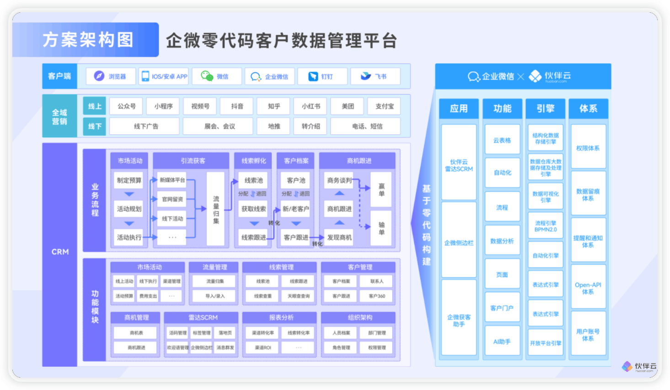The height and width of the screenshot is (390, 670).
Task: Click the 企微获客助手 application card
Action: 459,318
